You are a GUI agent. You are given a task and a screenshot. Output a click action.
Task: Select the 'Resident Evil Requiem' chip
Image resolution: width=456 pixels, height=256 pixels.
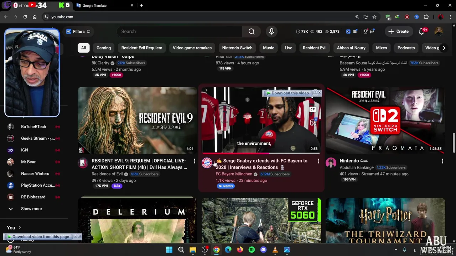click(x=142, y=48)
